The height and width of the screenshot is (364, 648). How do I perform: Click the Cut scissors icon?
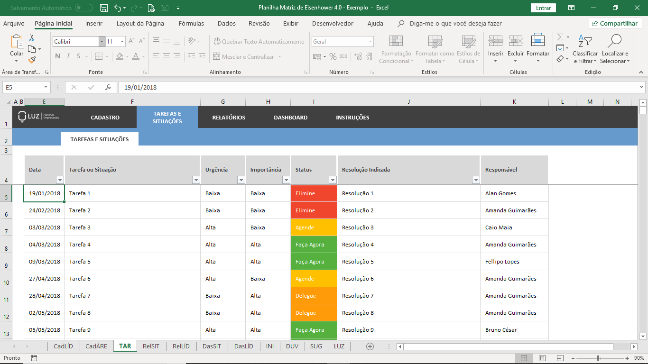pyautogui.click(x=32, y=38)
